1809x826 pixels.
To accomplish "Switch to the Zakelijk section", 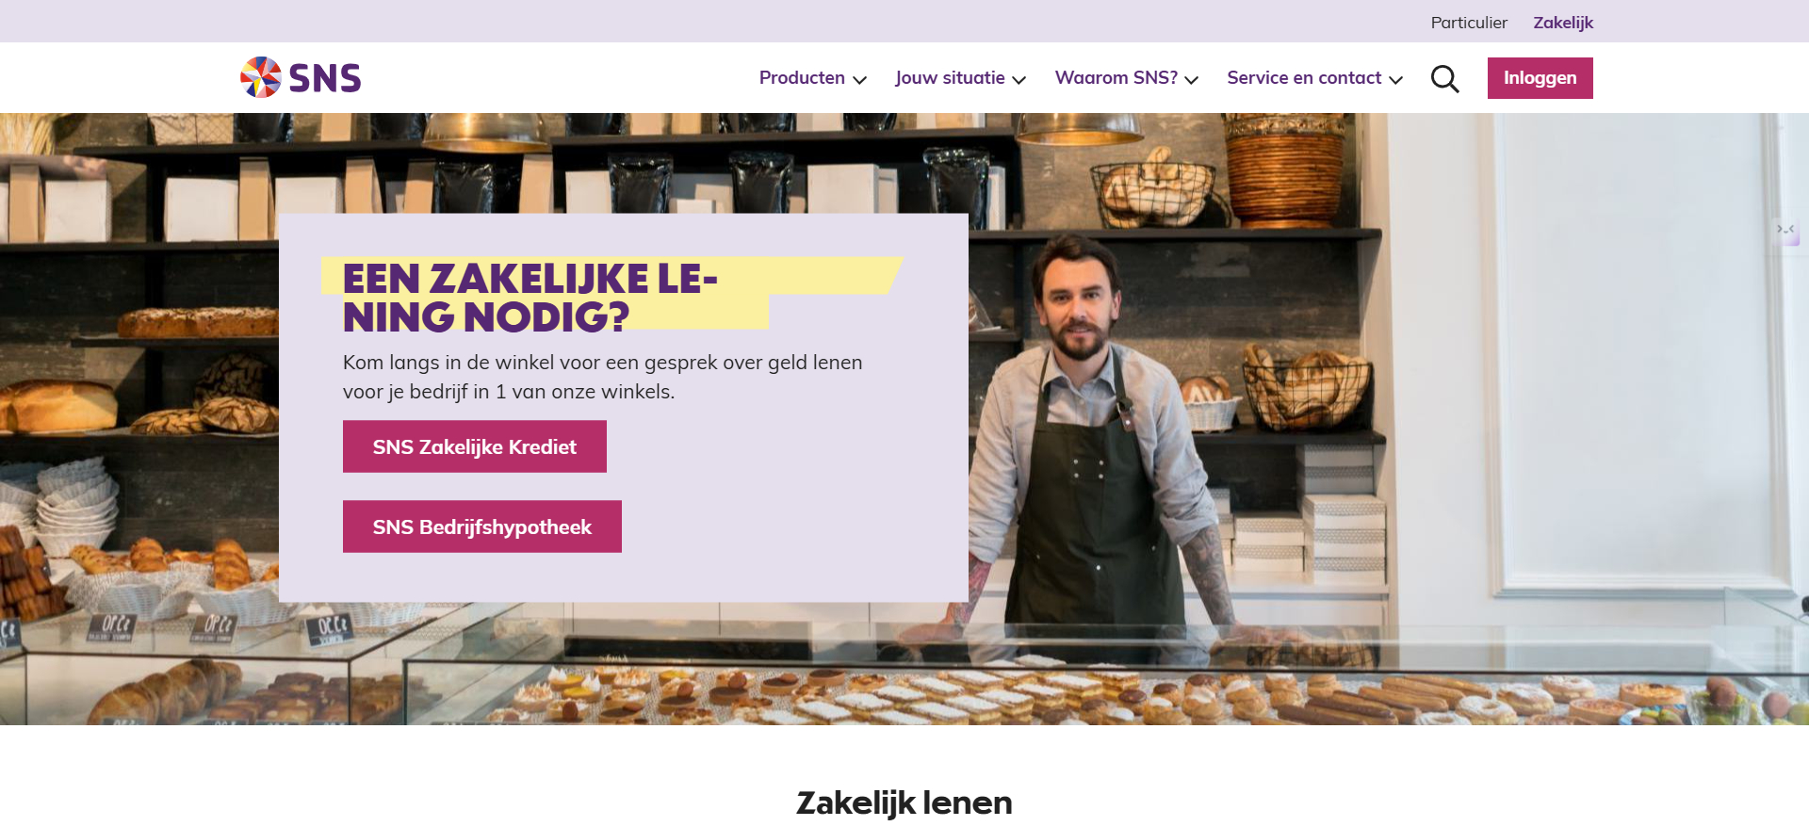I will click(x=1563, y=23).
